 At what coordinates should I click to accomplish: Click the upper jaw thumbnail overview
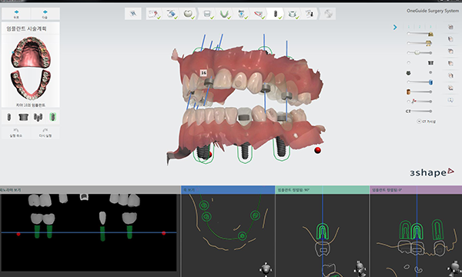[x=30, y=52]
